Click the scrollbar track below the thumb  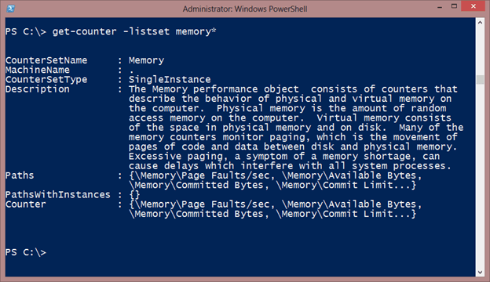click(480, 176)
